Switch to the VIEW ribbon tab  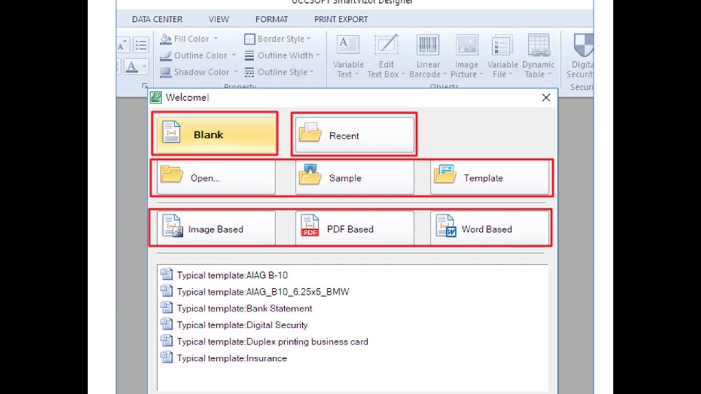click(x=219, y=19)
